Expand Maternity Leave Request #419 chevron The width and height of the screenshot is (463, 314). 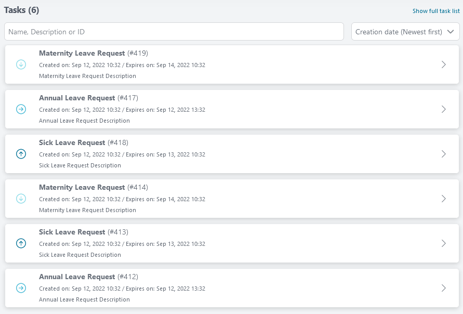click(x=443, y=64)
